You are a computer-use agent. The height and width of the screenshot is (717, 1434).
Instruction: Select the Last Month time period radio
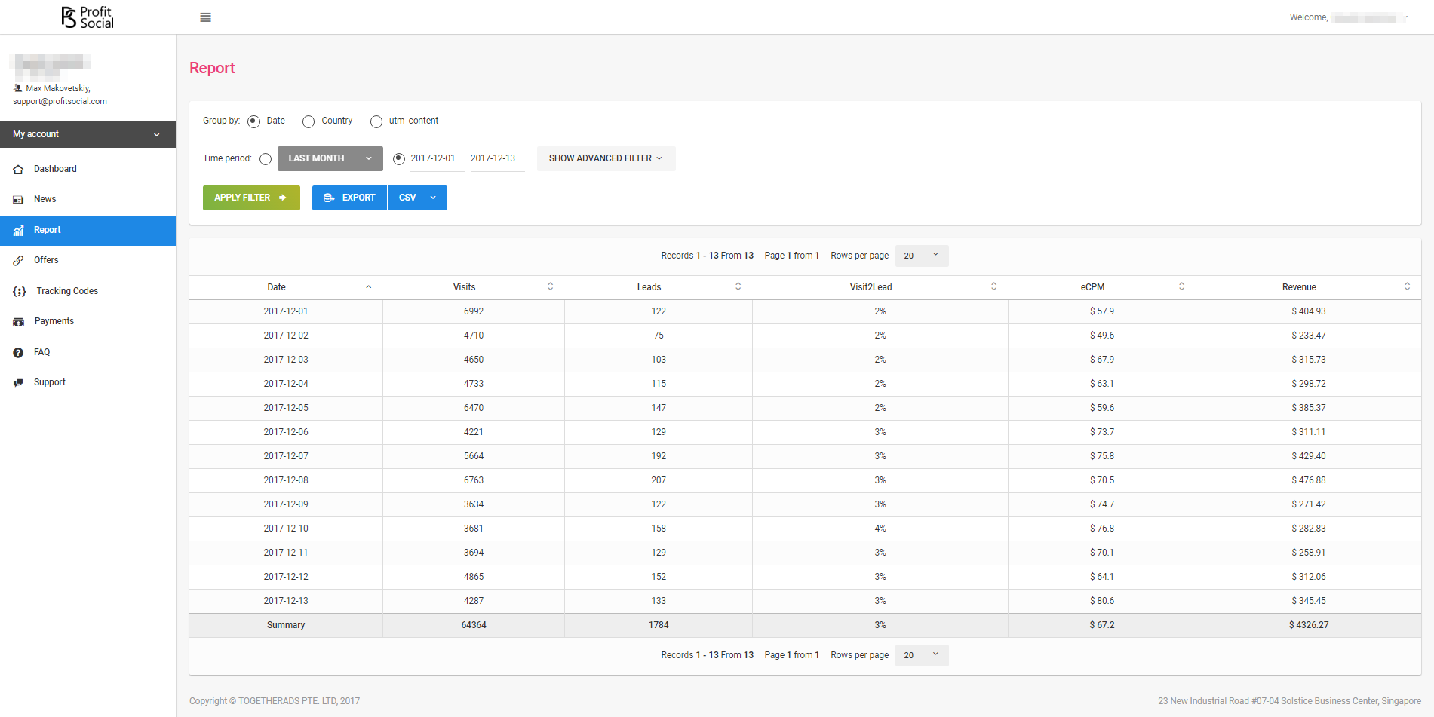[266, 159]
